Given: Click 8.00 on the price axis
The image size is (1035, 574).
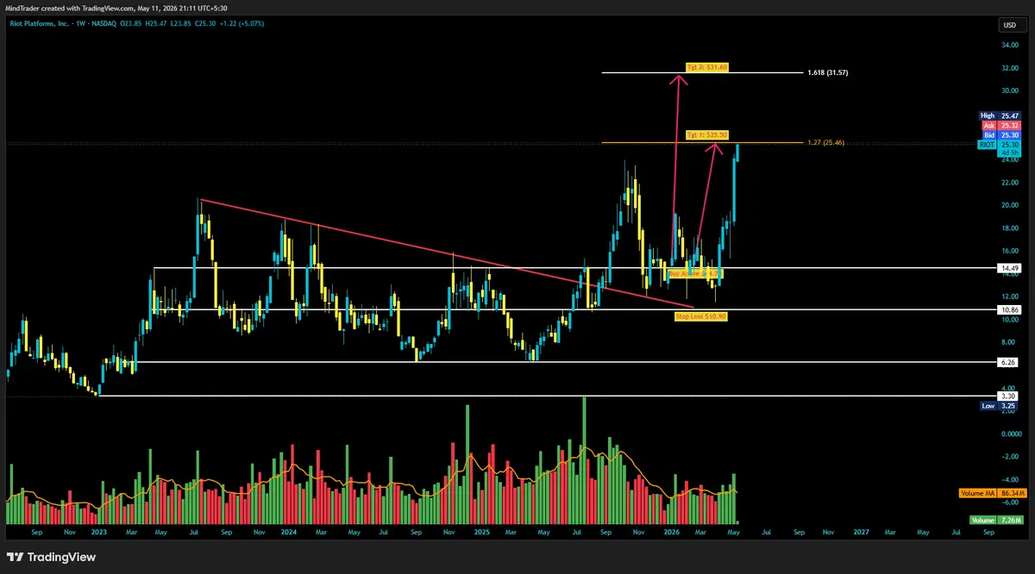Looking at the screenshot, I should click(1010, 342).
